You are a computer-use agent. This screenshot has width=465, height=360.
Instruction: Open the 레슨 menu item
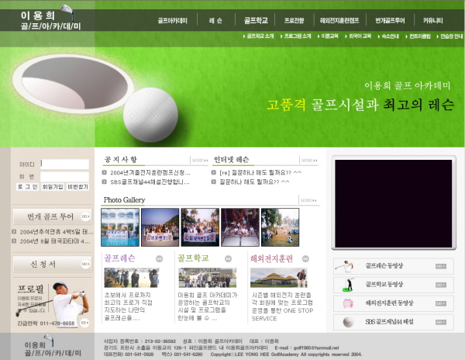(x=215, y=20)
